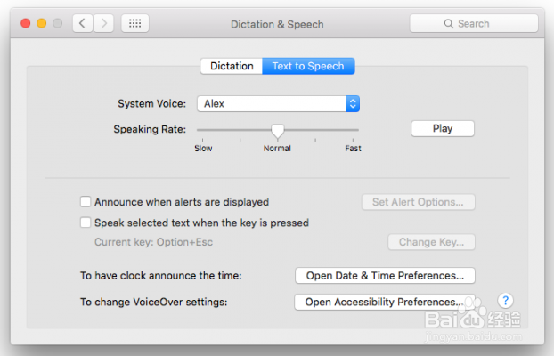Go forward with the right arrow button
554x356 pixels.
tap(104, 24)
